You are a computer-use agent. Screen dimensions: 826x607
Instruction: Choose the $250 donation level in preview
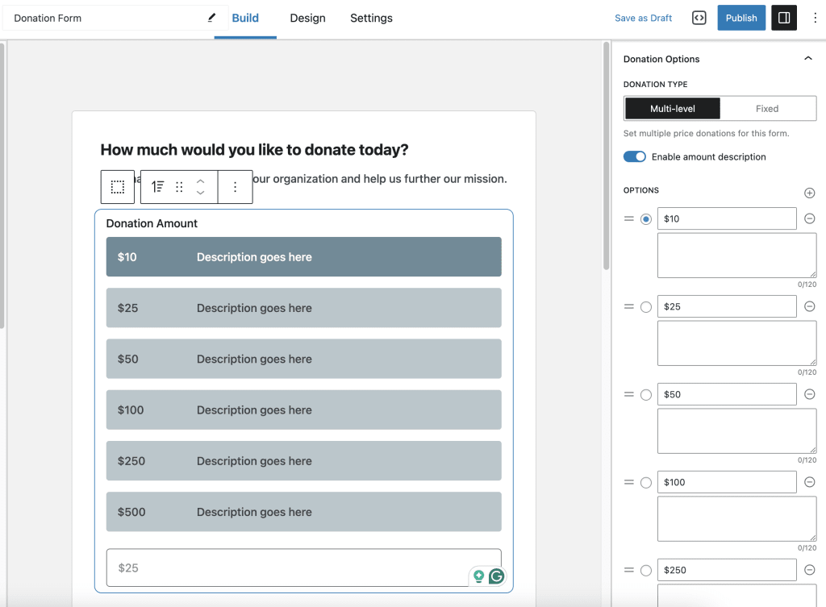[x=304, y=461]
